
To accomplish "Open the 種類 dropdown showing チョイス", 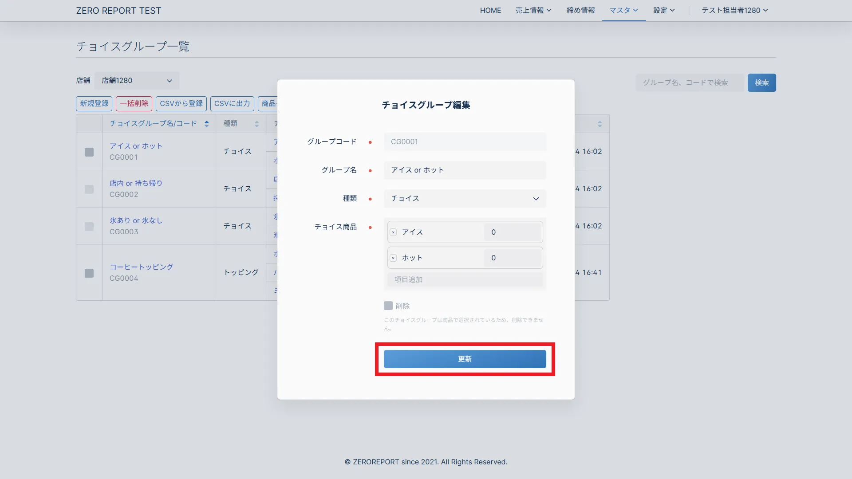I will click(x=465, y=199).
